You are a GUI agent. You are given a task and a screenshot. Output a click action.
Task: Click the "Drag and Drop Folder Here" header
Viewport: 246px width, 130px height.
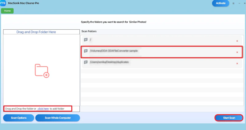(x=36, y=32)
